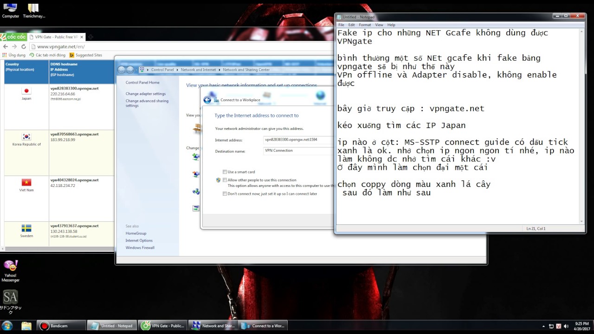Open Control Panel Home link
This screenshot has width=594, height=334.
tap(142, 83)
